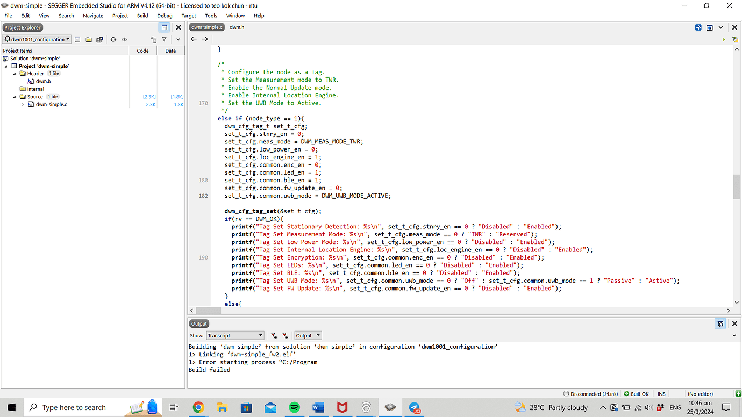
Task: Open File Explorer from the taskbar
Action: tap(222, 407)
